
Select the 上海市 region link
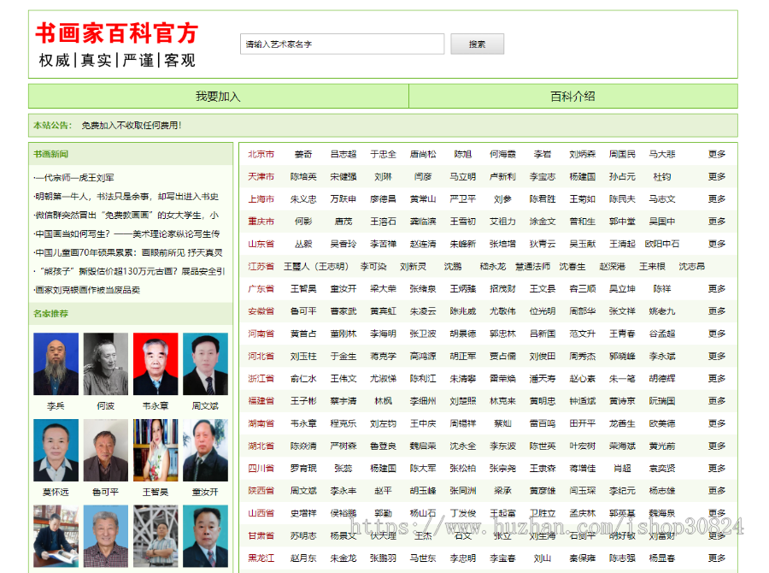(x=261, y=199)
